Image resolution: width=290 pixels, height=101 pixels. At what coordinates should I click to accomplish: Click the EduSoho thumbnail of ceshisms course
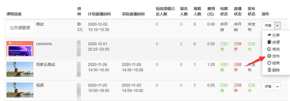click(20, 49)
